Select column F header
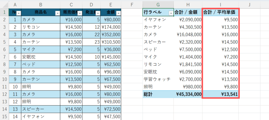The image size is (269, 120). pos(132,4)
